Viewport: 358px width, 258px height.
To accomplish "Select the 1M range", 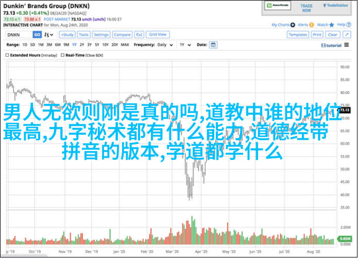I will coord(41,45).
